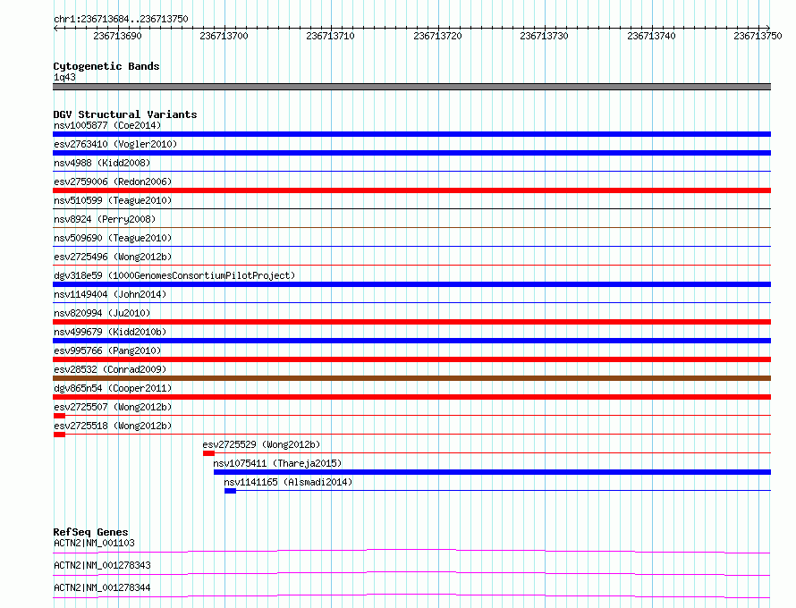Click the magenta line under ACTN2|NM_001278344

[x=411, y=595]
